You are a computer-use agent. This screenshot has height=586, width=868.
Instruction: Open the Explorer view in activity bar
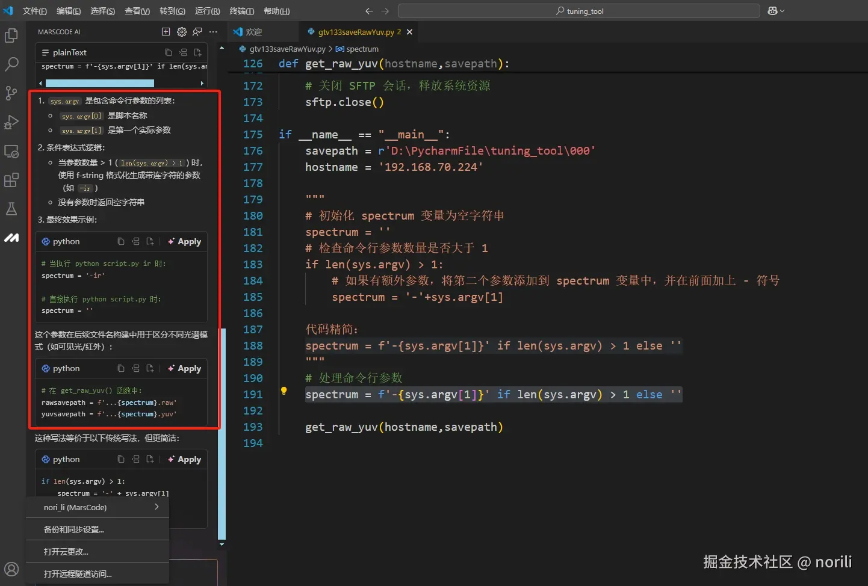[x=11, y=36]
